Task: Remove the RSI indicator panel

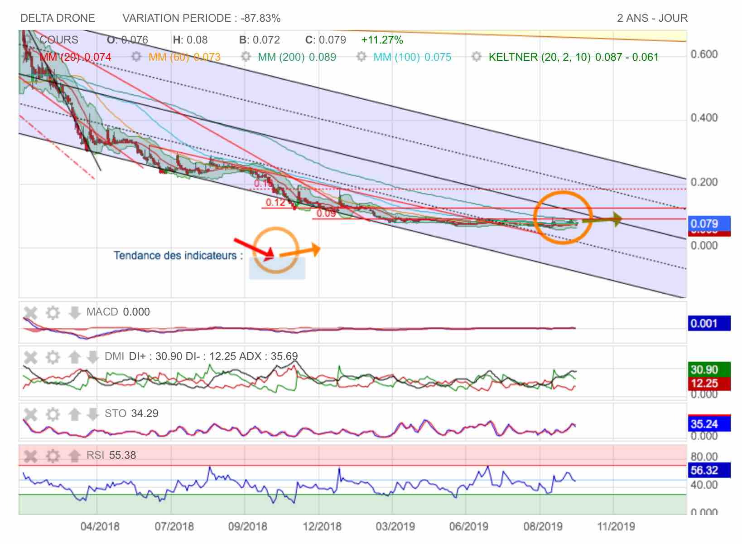Action: point(30,456)
